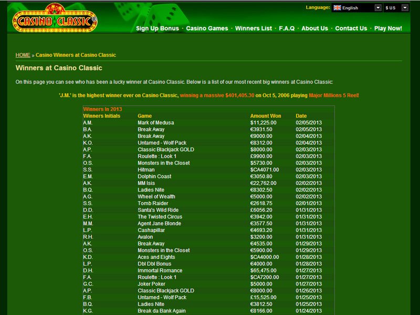Click the 'D.H.' winner initials
This screenshot has height=315, width=420.
click(x=88, y=270)
